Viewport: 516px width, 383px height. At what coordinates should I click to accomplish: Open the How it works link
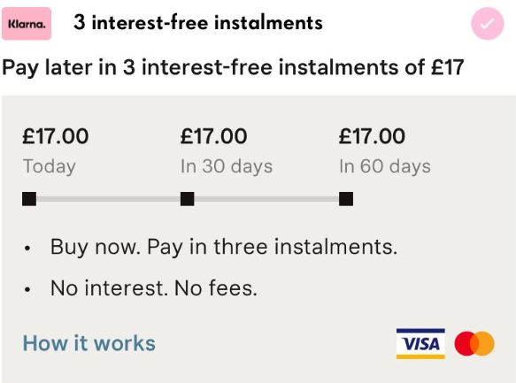89,343
